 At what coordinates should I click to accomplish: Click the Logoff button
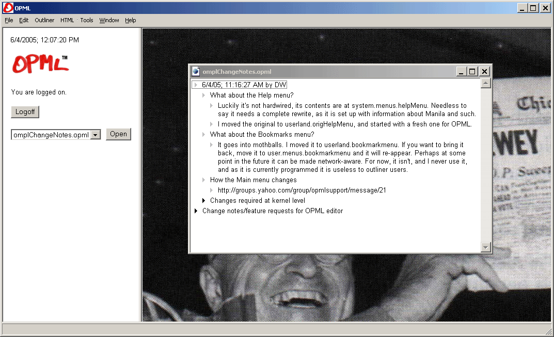click(25, 112)
